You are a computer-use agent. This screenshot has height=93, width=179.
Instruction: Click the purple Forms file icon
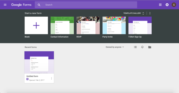coord(27,79)
